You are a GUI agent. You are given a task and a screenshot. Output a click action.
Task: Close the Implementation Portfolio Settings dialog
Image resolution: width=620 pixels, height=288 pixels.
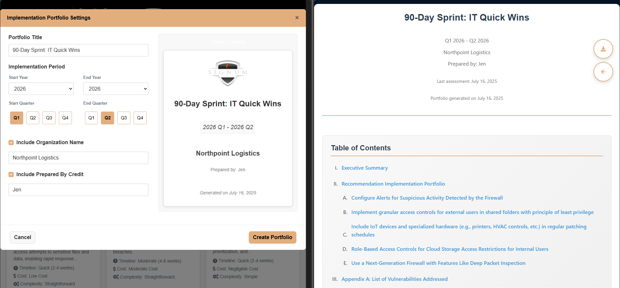tap(297, 18)
